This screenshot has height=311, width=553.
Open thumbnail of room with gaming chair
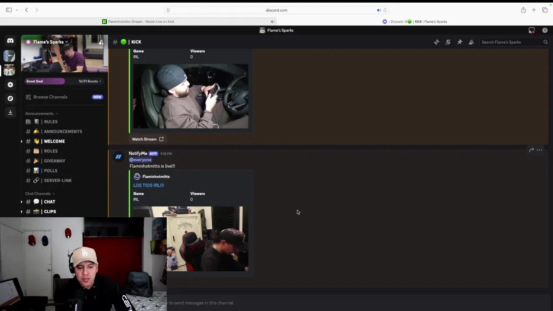191,239
